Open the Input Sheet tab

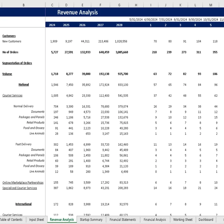point(36,220)
